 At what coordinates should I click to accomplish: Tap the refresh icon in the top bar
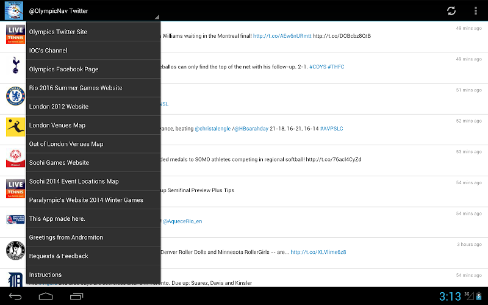pos(451,10)
